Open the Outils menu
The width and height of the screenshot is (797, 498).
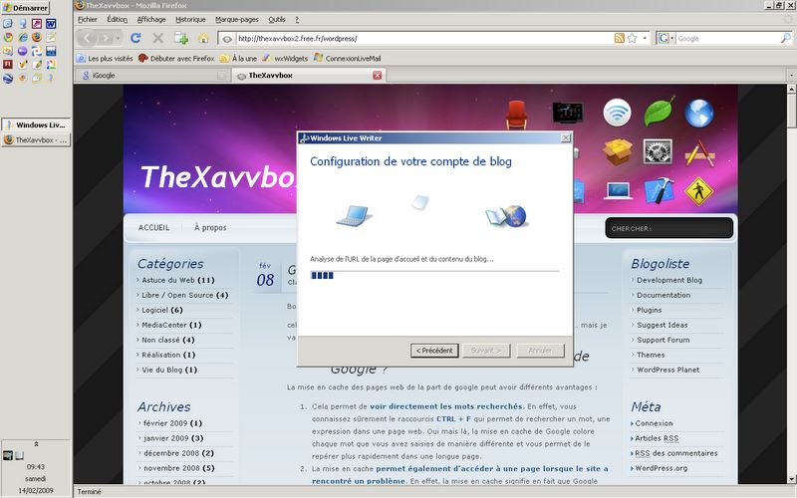point(277,19)
